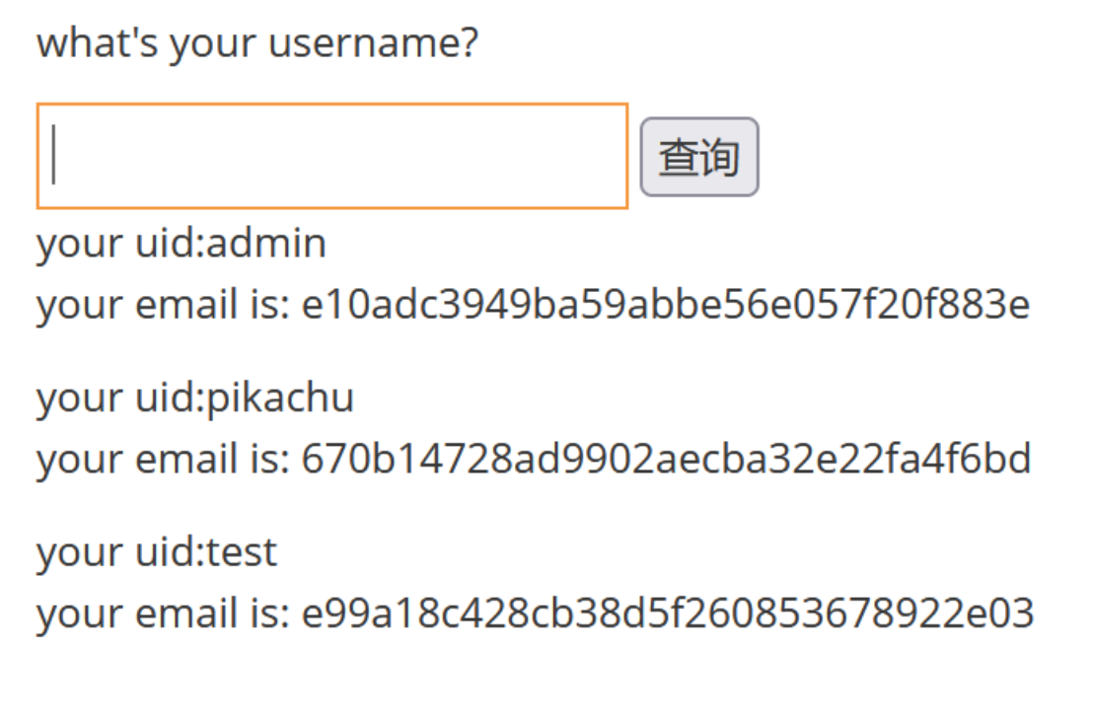Screen dimensions: 1093x722
Task: Select the "your uid:test" result line
Action: [157, 551]
